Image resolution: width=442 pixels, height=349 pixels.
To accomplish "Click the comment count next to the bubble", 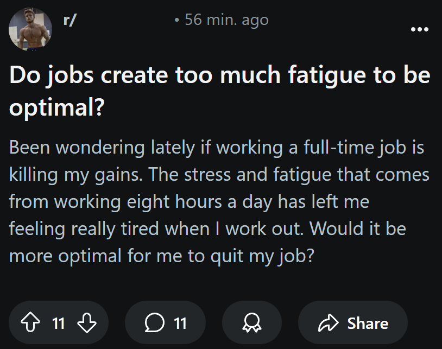I will [180, 323].
